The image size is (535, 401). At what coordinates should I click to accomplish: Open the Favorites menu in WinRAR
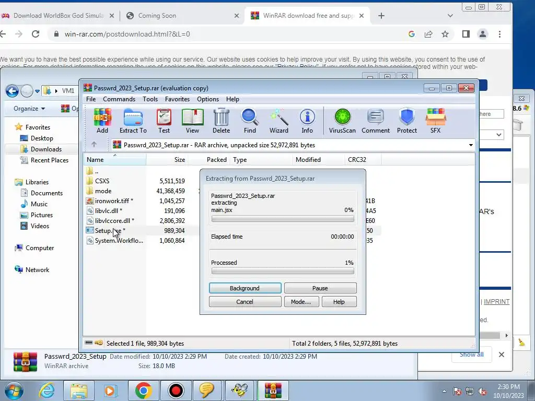177,99
